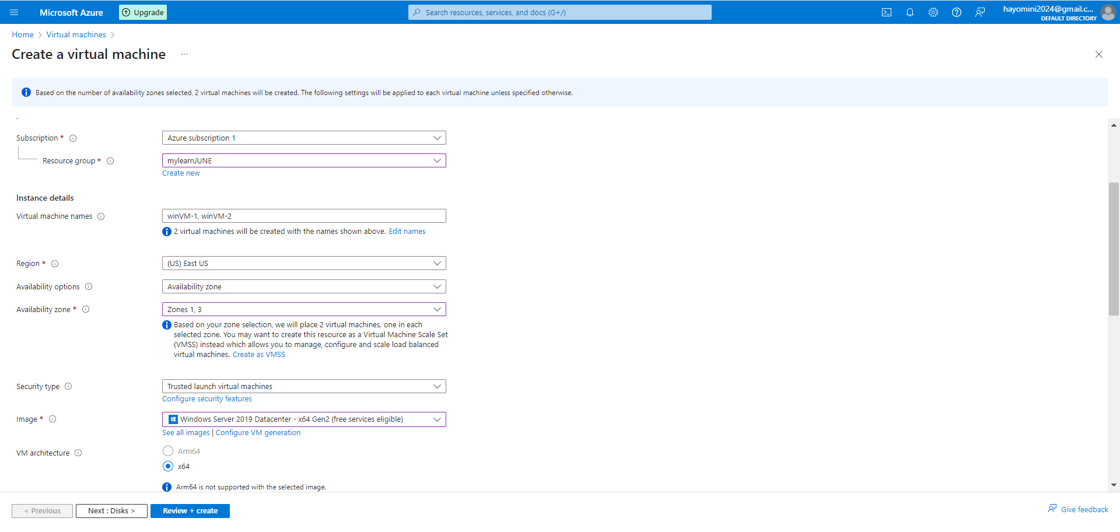1120x532 pixels.
Task: Open the Region dropdown
Action: click(304, 263)
